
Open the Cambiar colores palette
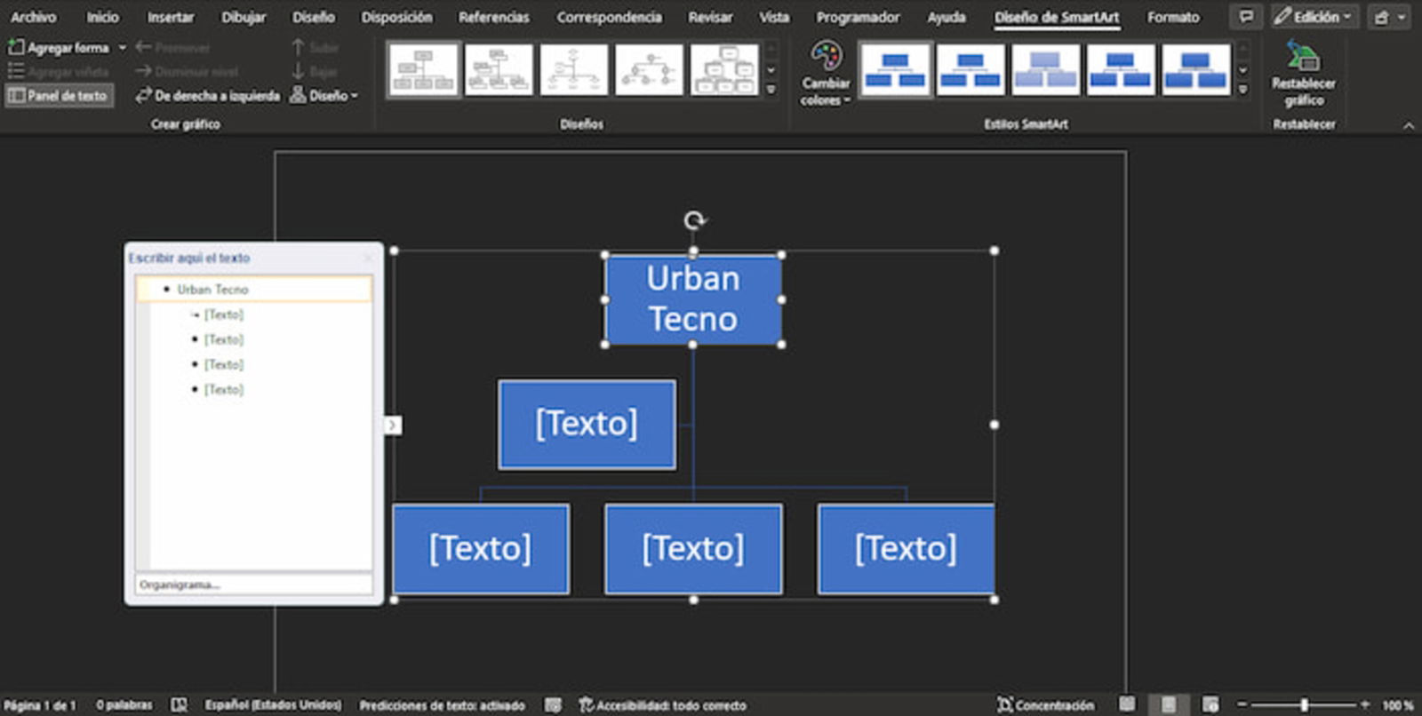tap(826, 75)
